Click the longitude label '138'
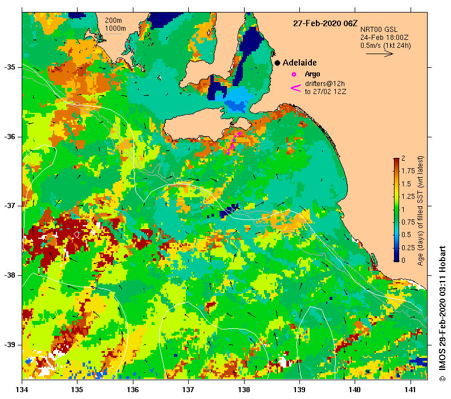The height and width of the screenshot is (399, 451). (x=244, y=389)
